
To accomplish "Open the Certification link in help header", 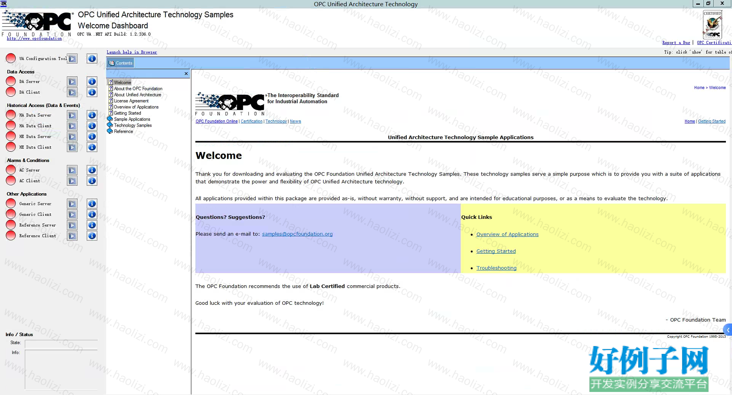I will [x=251, y=121].
